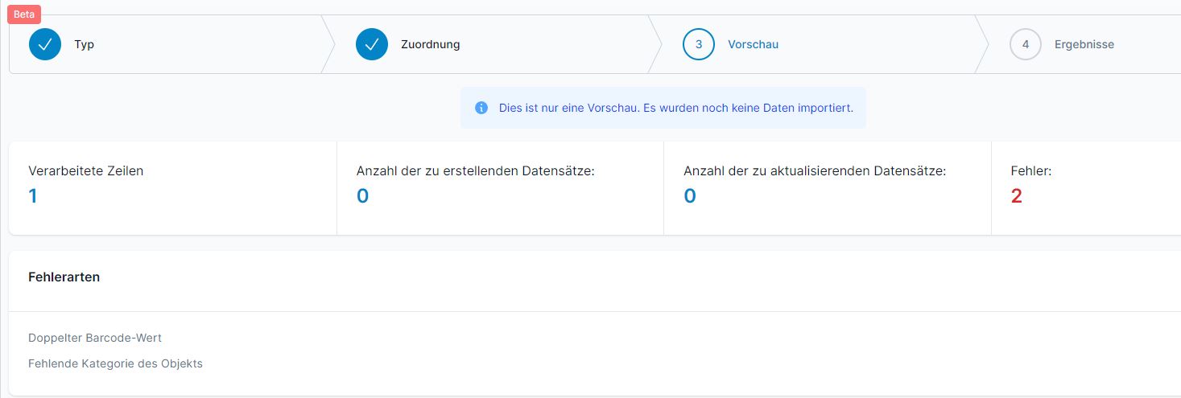Open the Zuordnung step
The height and width of the screenshot is (398, 1181).
click(x=431, y=44)
